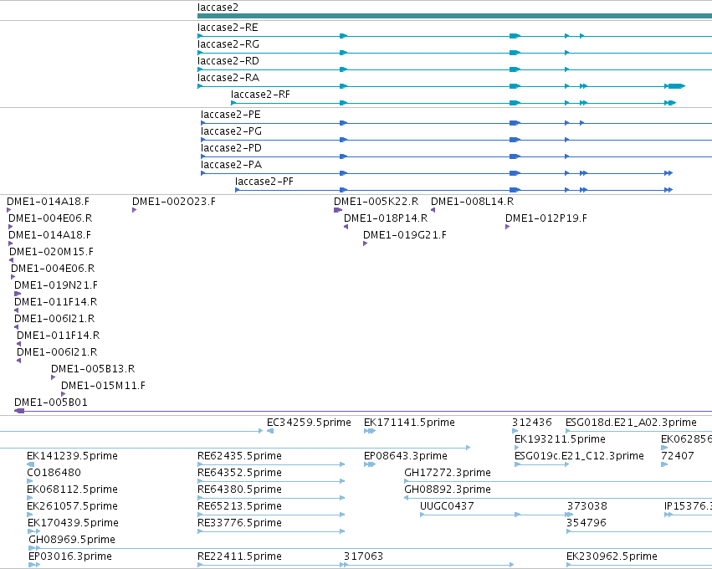Select the laccase2-RF transcript label
Viewport: 712px width, 569px height.
pos(260,95)
